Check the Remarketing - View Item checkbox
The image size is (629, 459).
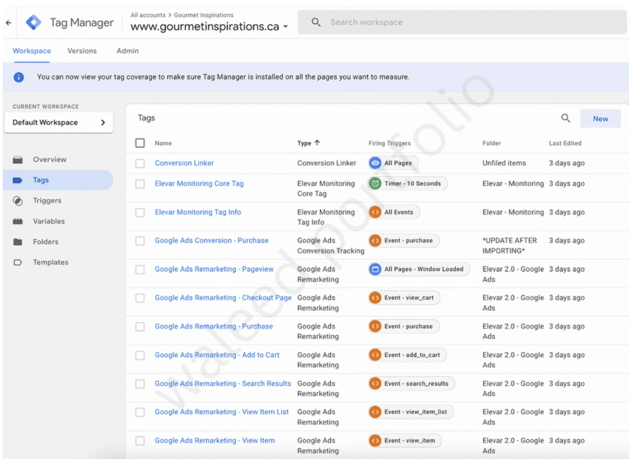pyautogui.click(x=140, y=441)
